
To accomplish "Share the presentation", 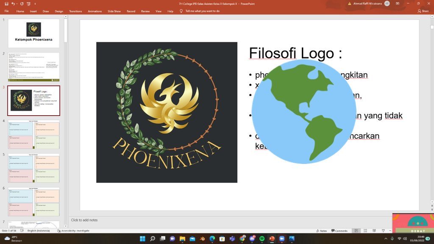I will [x=423, y=11].
